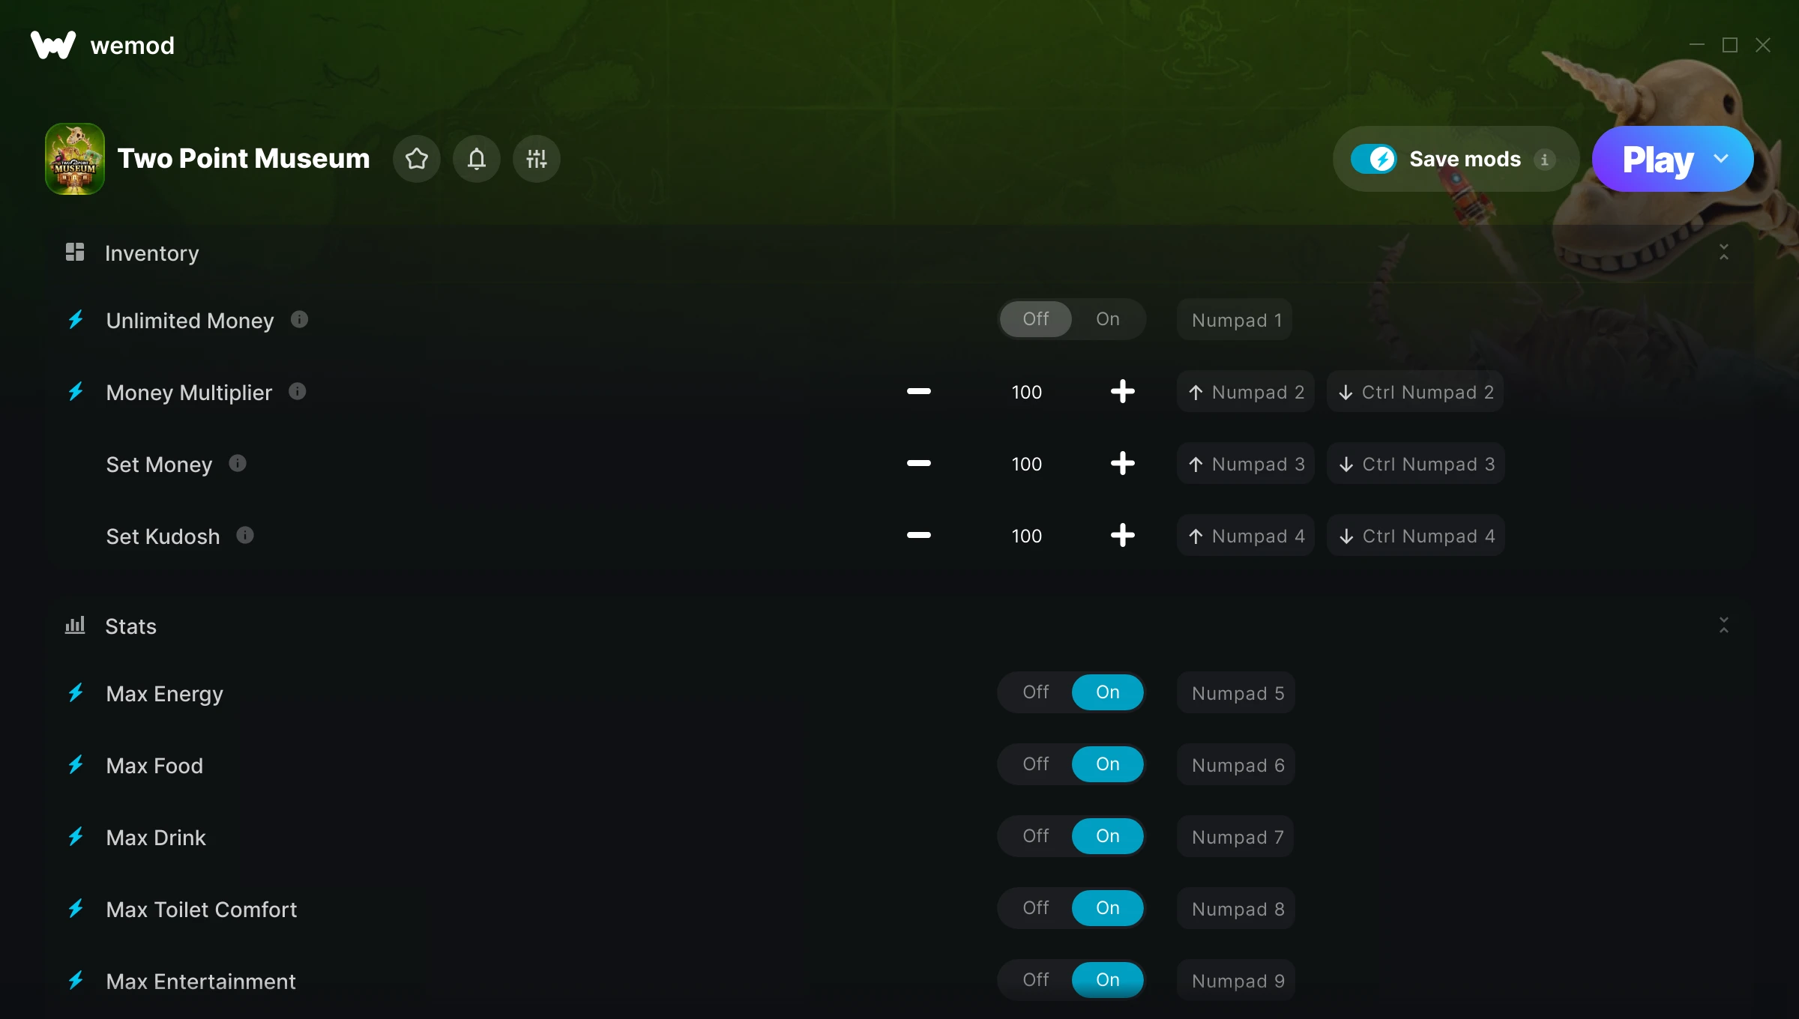1799x1019 pixels.
Task: Collapse the Stats section
Action: [1723, 626]
